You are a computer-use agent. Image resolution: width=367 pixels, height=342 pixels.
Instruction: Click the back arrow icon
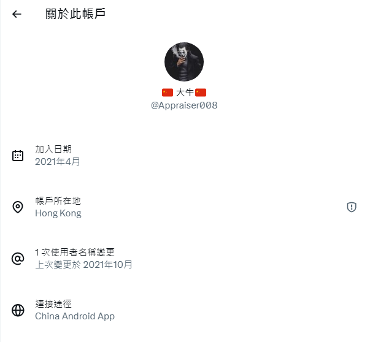pos(17,14)
